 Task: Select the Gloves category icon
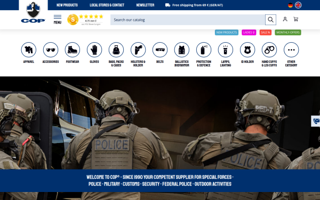[94, 50]
